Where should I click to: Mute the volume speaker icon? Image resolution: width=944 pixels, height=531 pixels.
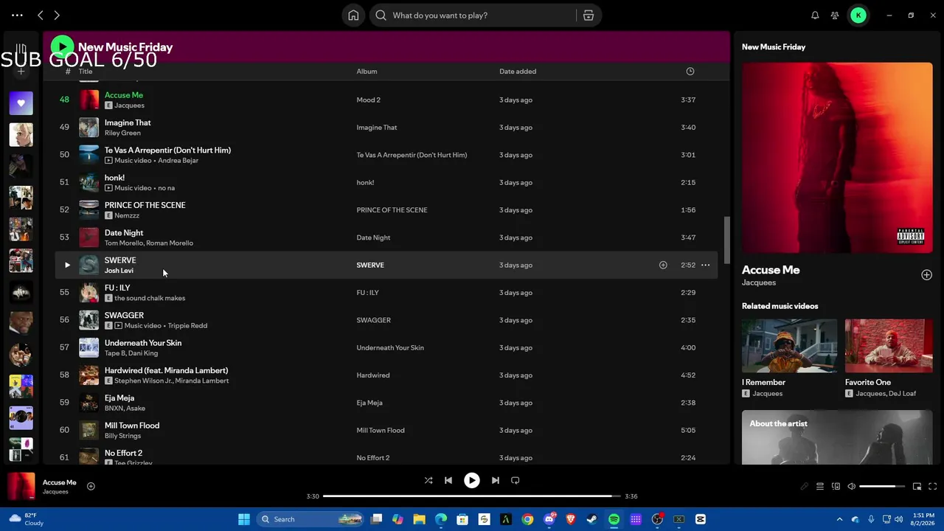click(x=851, y=486)
